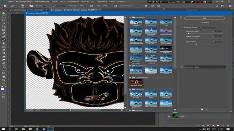Image resolution: width=234 pixels, height=131 pixels.
Task: Select the Неоновый свет filter thumbnail
Action: (166, 32)
